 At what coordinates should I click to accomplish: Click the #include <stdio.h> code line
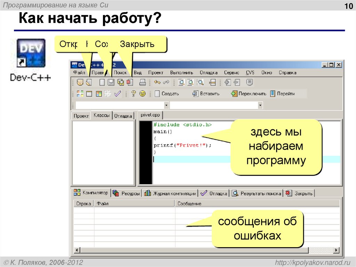click(x=183, y=125)
